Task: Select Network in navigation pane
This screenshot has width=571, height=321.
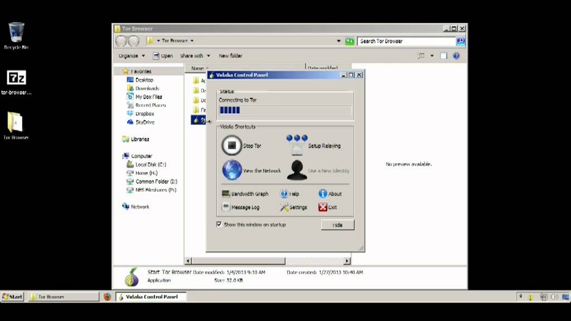Action: [x=136, y=207]
